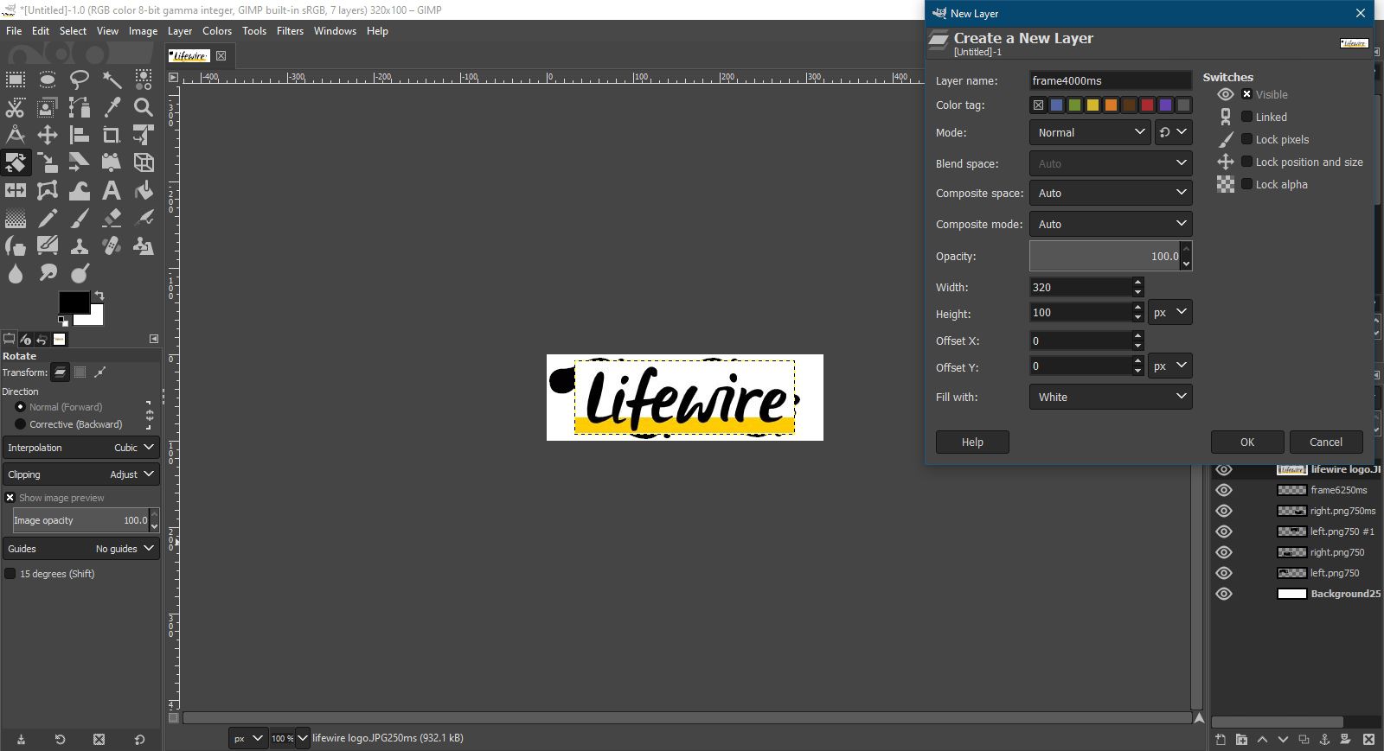This screenshot has height=751, width=1384.
Task: Open the Filters menu
Action: 290,30
